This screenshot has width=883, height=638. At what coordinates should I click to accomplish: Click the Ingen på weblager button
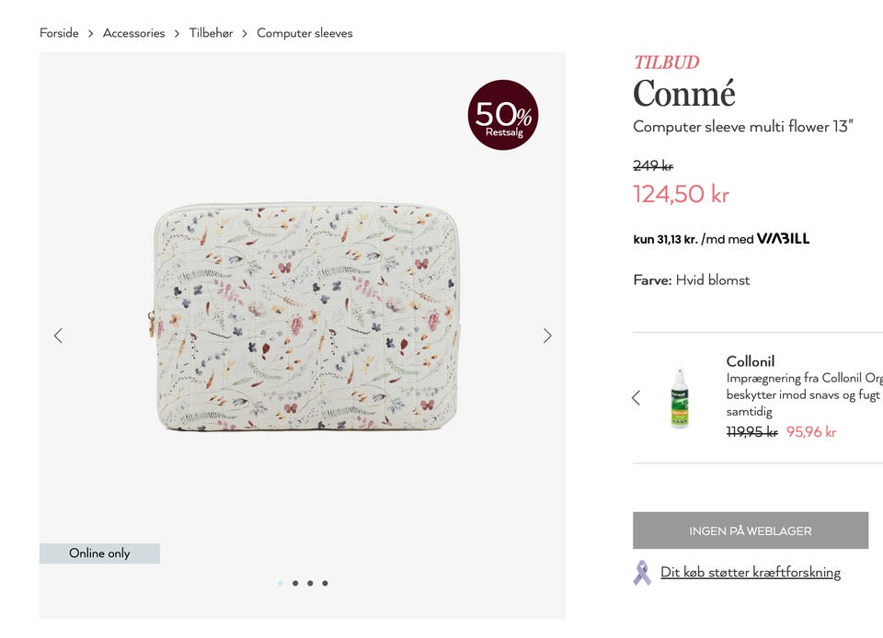[x=751, y=530]
